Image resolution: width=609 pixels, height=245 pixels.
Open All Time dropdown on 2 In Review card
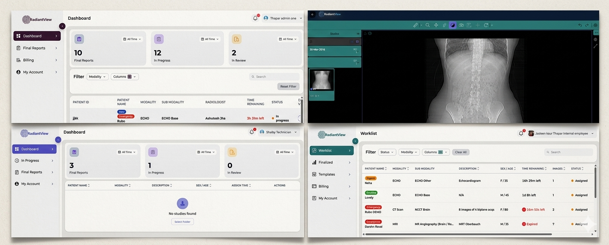(x=288, y=39)
